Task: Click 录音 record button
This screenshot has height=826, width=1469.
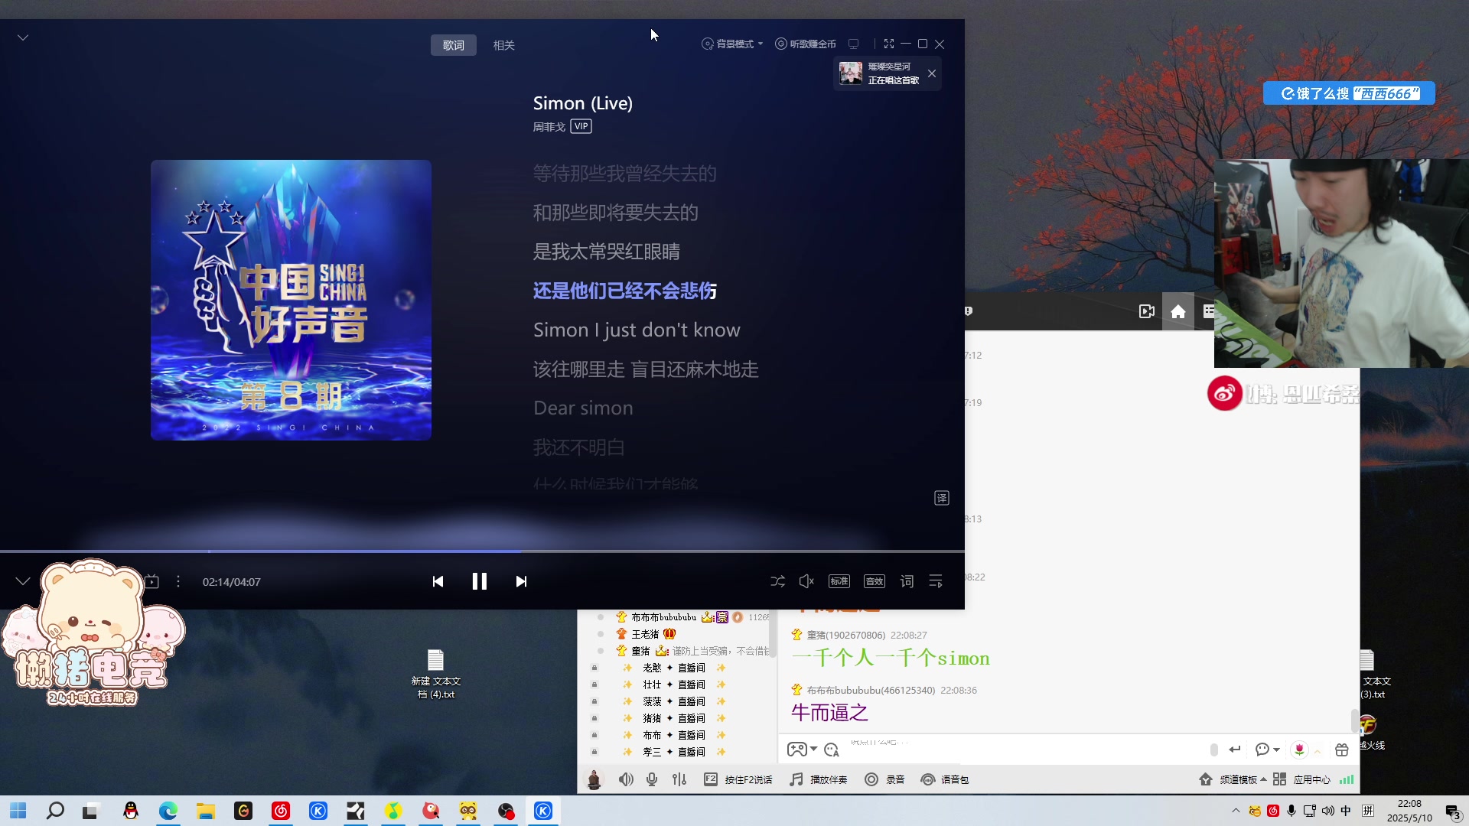Action: pyautogui.click(x=884, y=779)
